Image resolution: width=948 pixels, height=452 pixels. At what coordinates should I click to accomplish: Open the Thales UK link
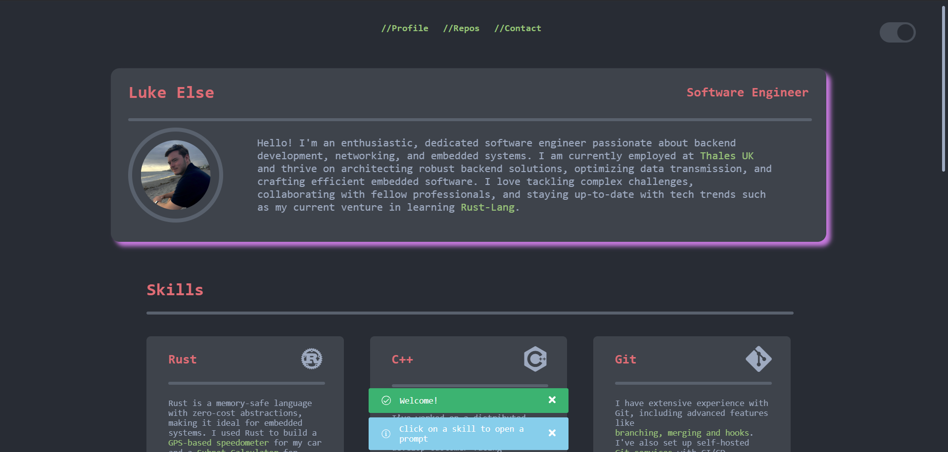click(x=726, y=156)
